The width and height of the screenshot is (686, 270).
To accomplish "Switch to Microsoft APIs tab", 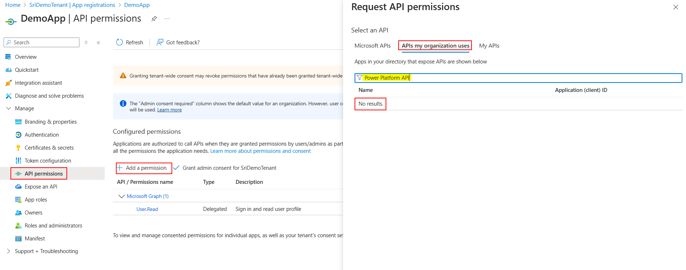I will point(373,46).
